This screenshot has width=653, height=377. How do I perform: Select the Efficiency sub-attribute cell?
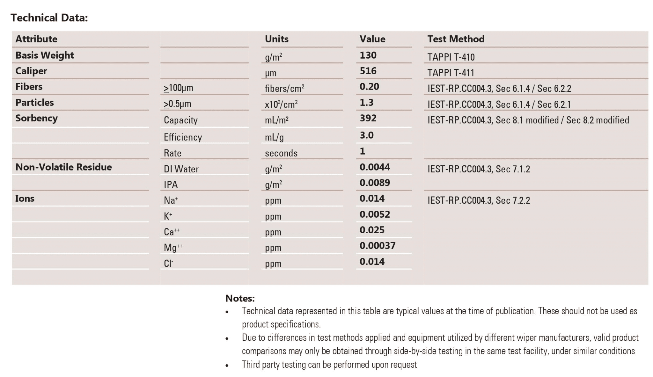(x=183, y=137)
